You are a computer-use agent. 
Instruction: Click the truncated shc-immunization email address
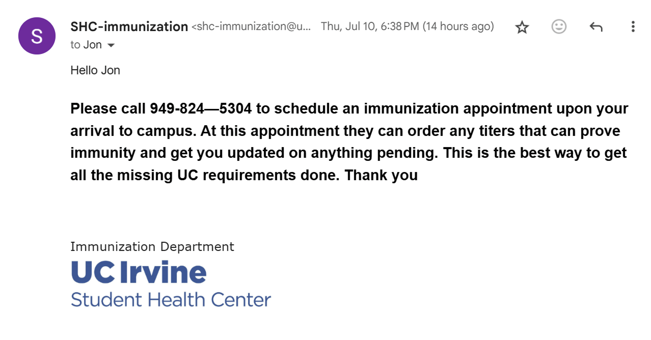coord(251,26)
